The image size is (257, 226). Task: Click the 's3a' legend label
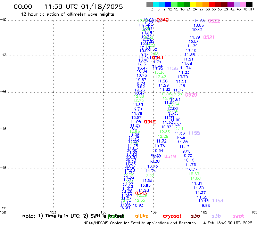pyautogui.click(x=195, y=216)
